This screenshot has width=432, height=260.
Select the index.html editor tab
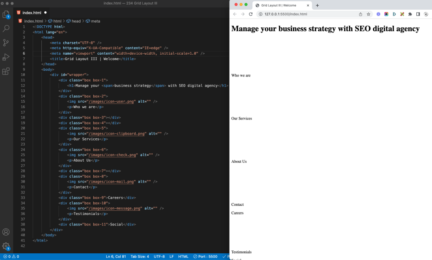click(x=32, y=13)
